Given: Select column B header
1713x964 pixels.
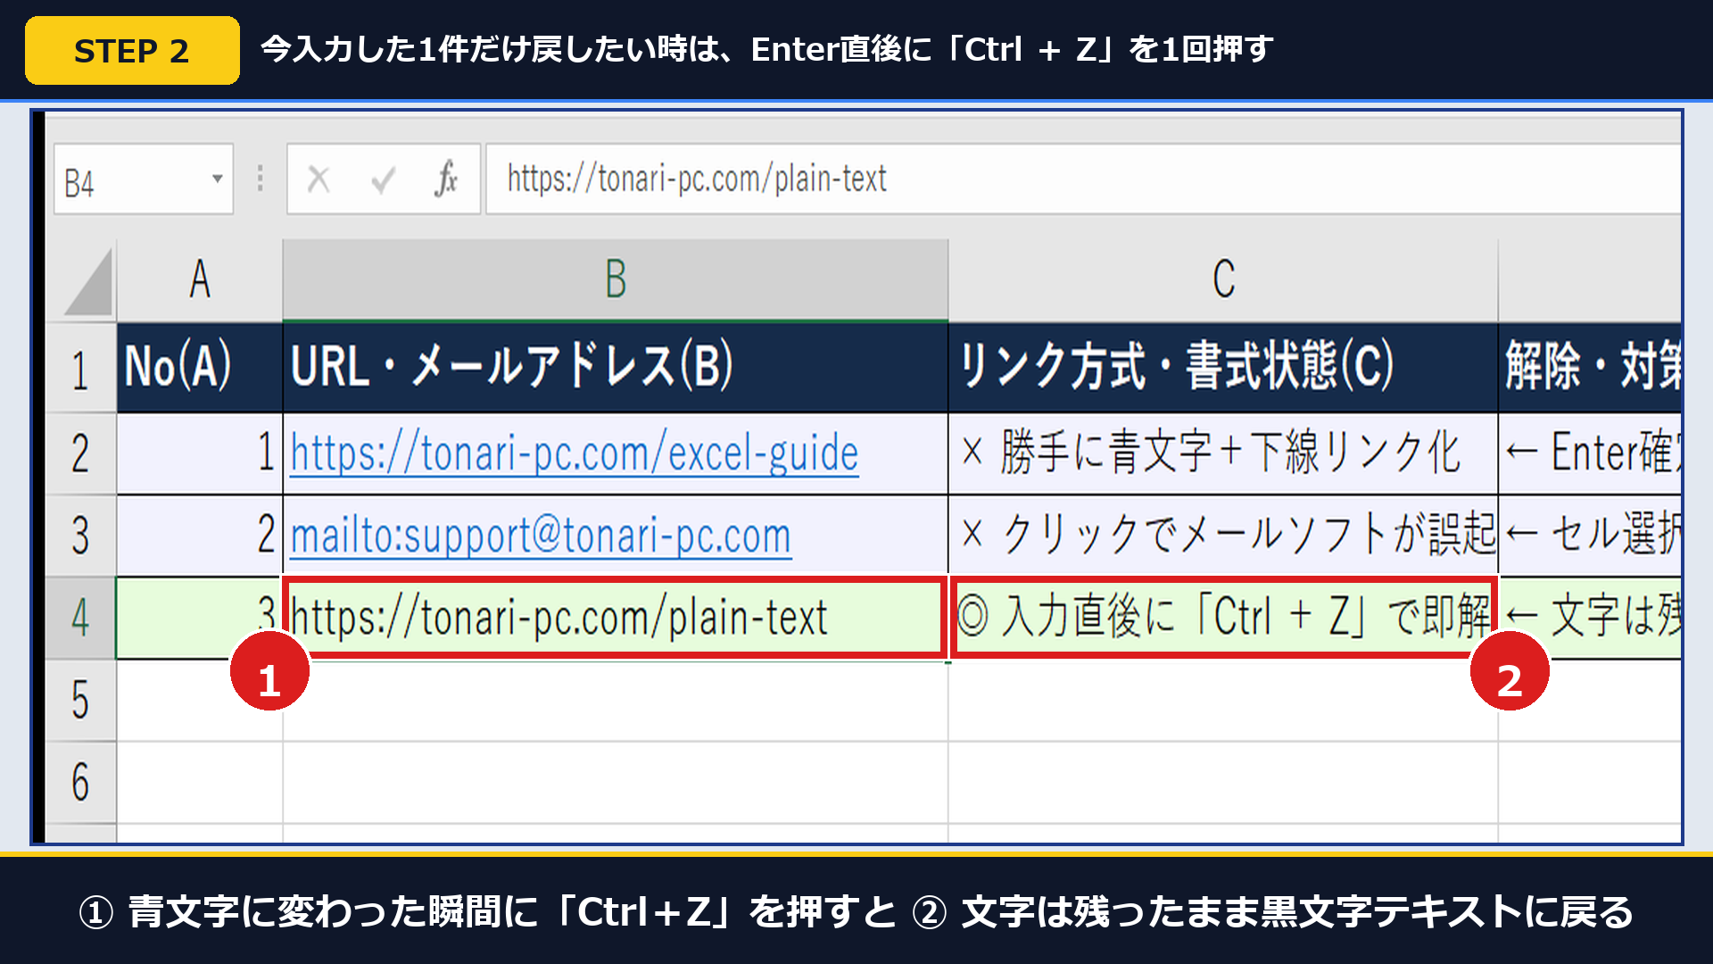Looking at the screenshot, I should (x=615, y=279).
